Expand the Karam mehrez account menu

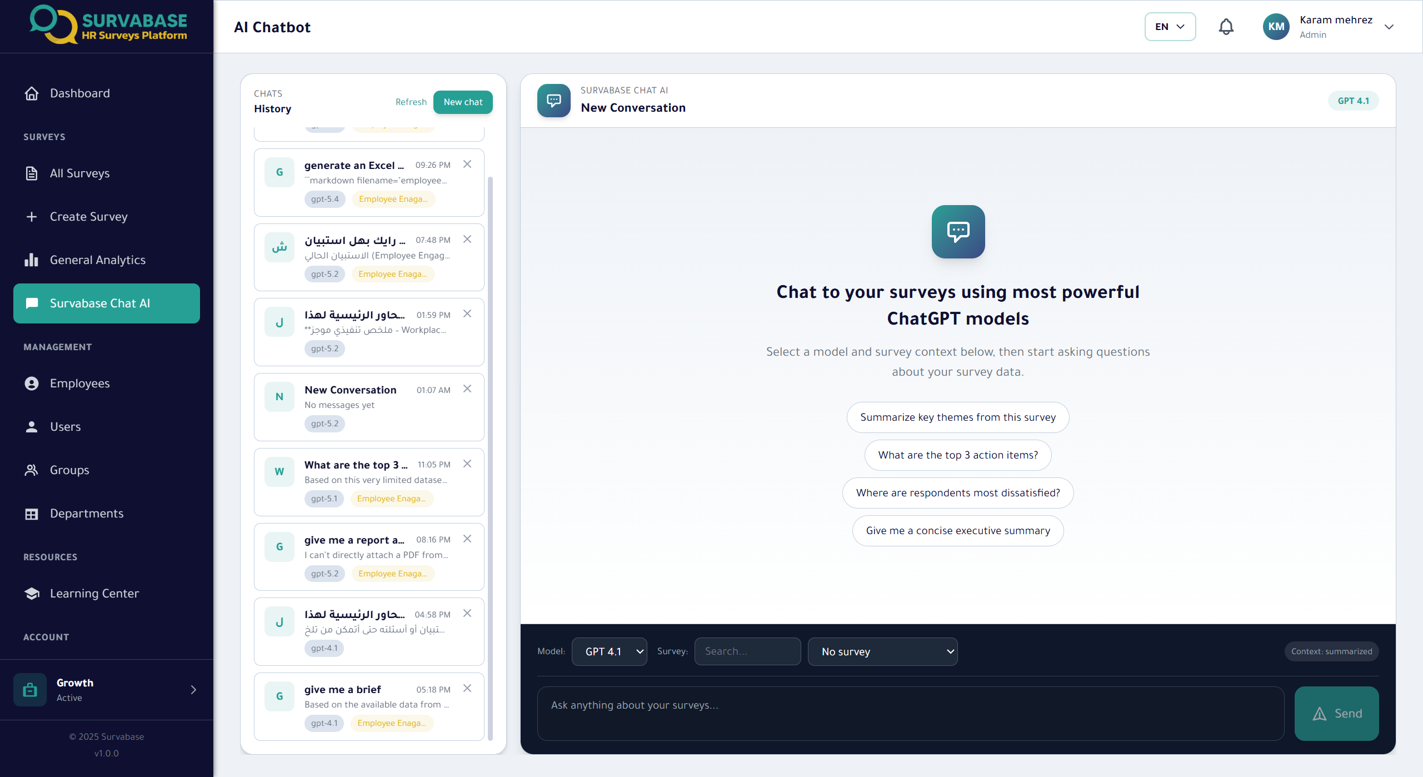[x=1389, y=27]
